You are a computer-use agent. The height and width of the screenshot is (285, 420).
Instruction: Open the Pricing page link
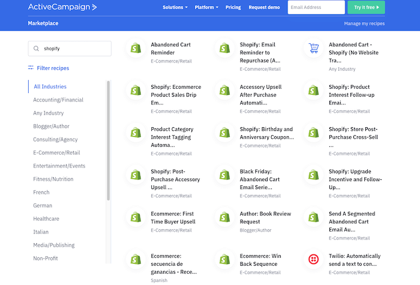233,7
